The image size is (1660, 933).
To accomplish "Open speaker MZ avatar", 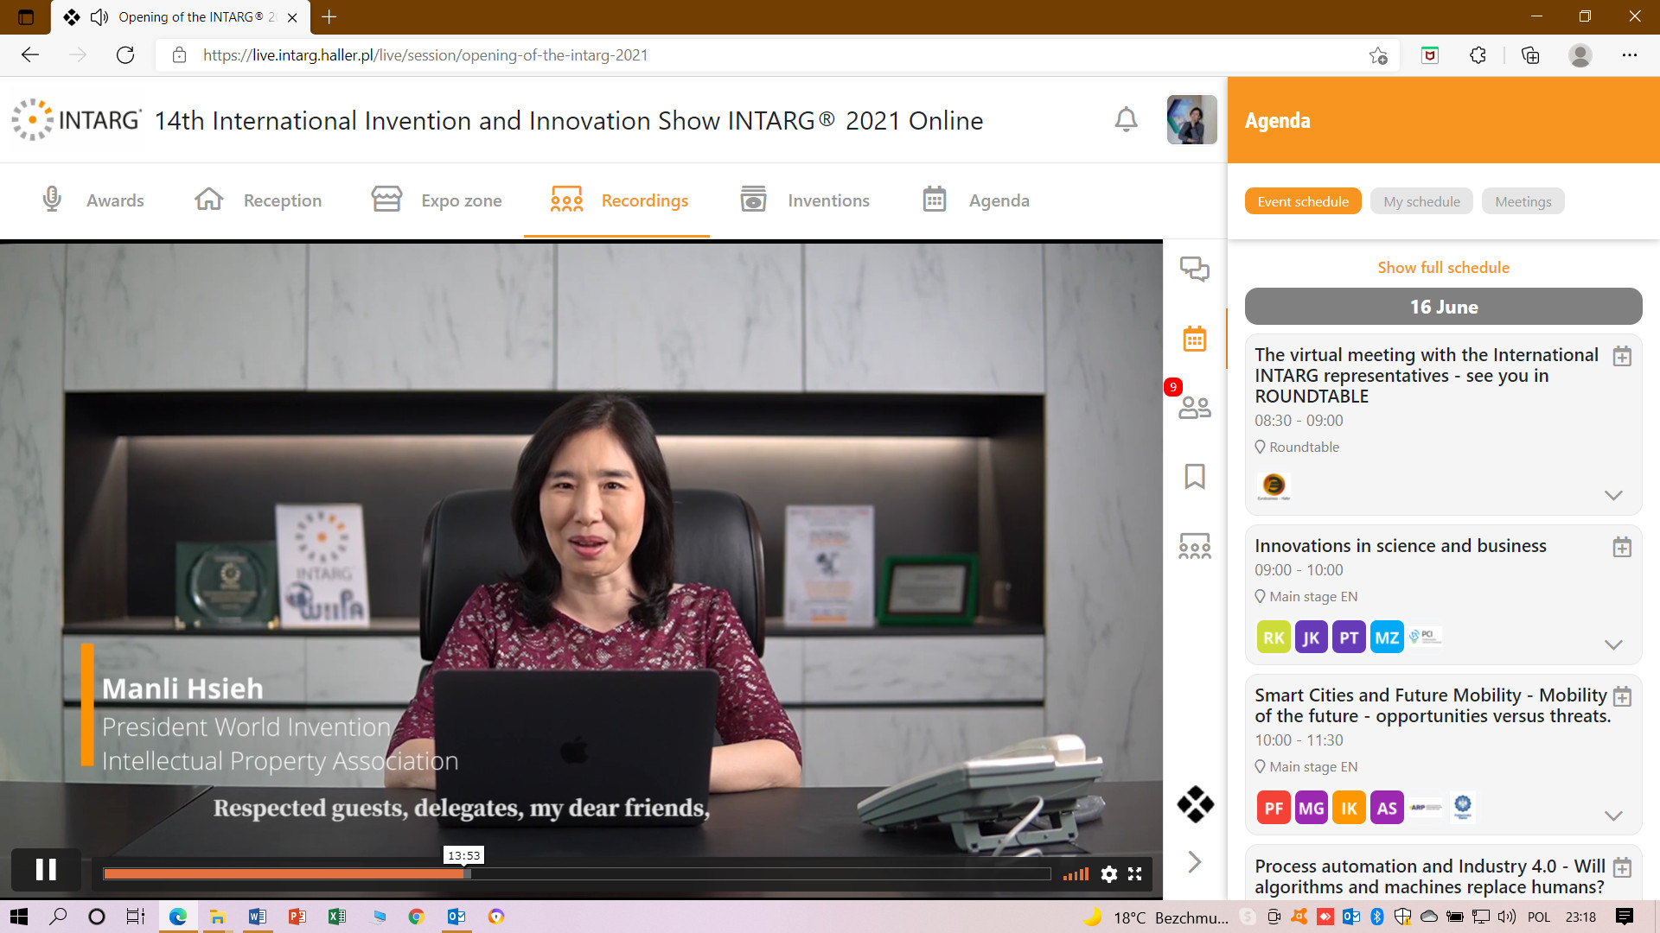I will click(x=1387, y=638).
